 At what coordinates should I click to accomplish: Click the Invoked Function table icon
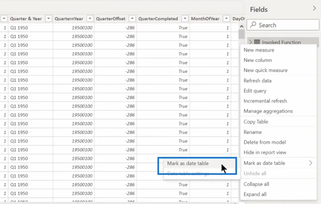pyautogui.click(x=257, y=42)
